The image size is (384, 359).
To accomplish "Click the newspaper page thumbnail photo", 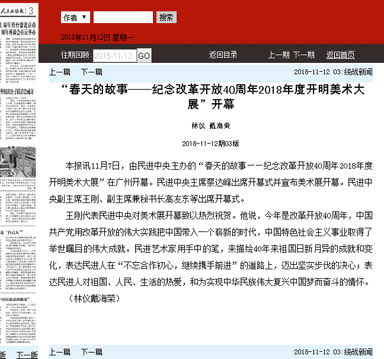I will [18, 162].
